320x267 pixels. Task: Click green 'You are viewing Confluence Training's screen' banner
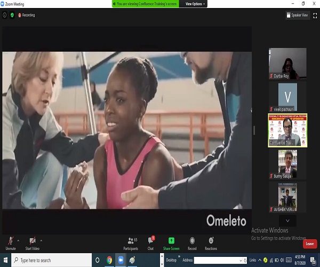[x=146, y=4]
